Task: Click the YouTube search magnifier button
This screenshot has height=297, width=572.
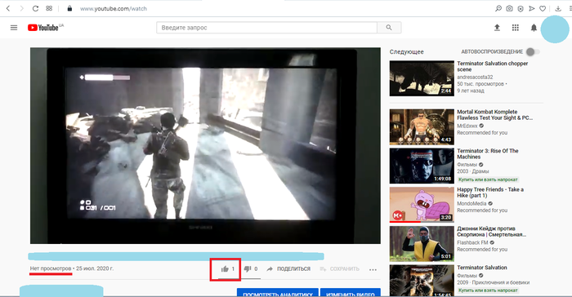Action: point(389,27)
